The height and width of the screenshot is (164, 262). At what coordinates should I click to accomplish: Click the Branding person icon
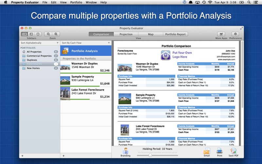pyautogui.click(x=125, y=151)
